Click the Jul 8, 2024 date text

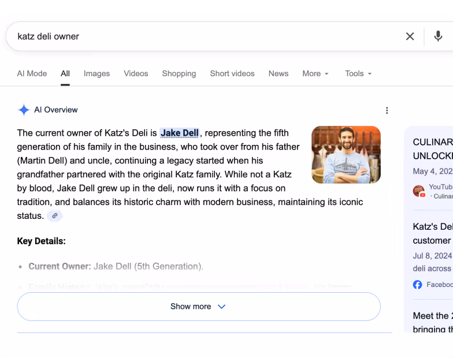pyautogui.click(x=432, y=256)
